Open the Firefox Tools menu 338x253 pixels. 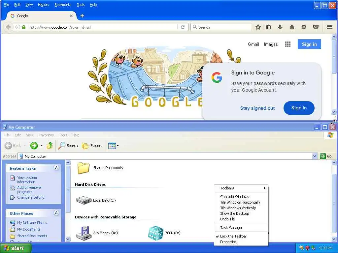click(x=81, y=5)
